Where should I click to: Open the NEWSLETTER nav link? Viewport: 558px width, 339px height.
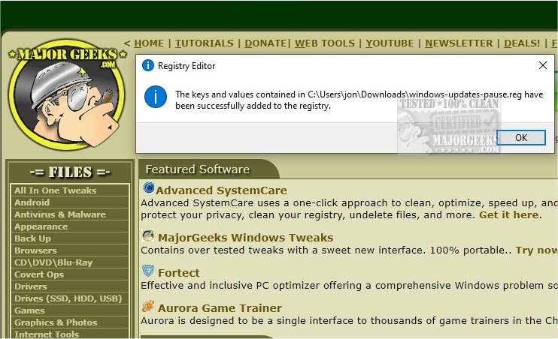(459, 43)
